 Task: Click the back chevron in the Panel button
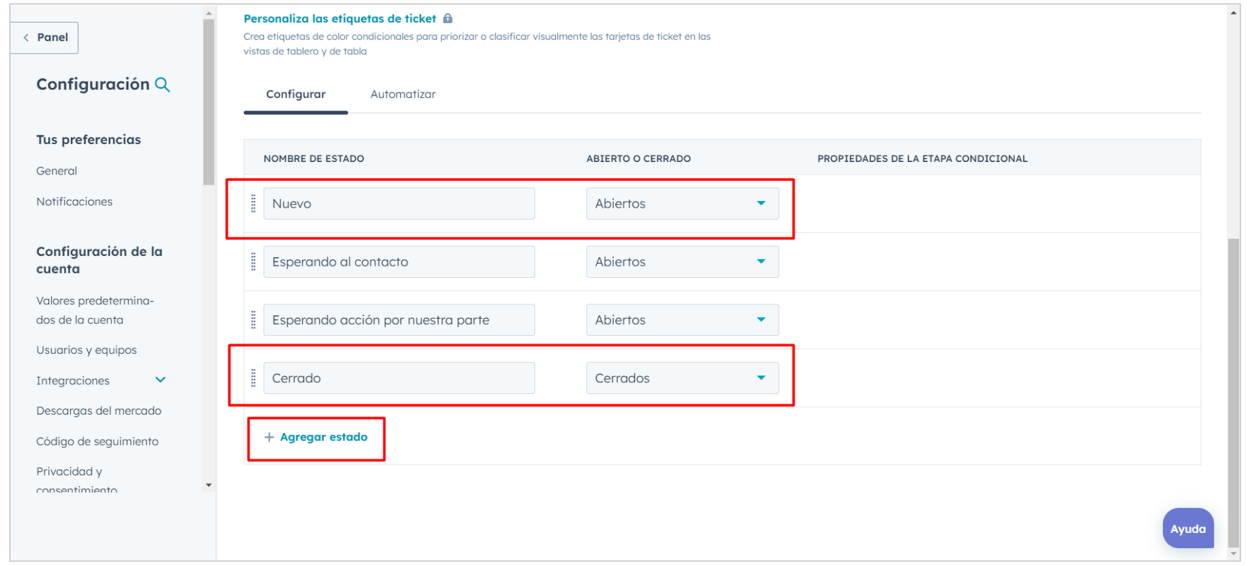coord(26,38)
